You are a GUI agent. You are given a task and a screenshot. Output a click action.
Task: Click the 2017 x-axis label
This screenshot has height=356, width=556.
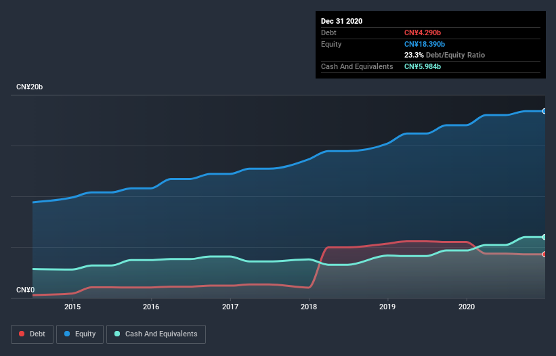(x=230, y=307)
